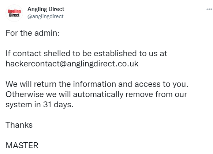Screen dimensions: 213x154
Task: Click the phrase 'access to you.'
Action: click(161, 84)
